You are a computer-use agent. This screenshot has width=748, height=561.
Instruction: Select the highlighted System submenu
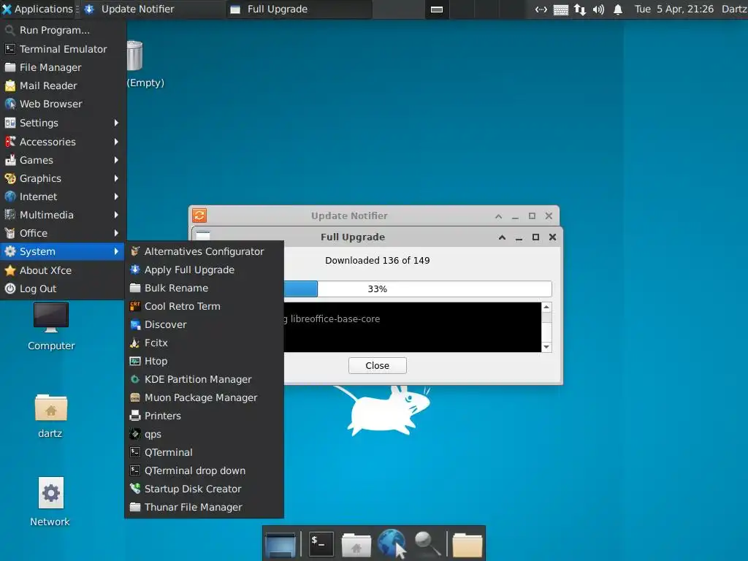click(62, 251)
